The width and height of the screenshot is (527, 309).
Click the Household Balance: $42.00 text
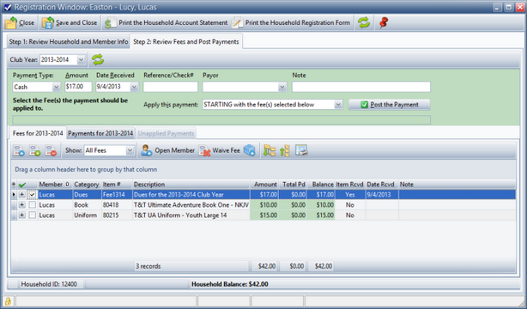[x=229, y=284]
